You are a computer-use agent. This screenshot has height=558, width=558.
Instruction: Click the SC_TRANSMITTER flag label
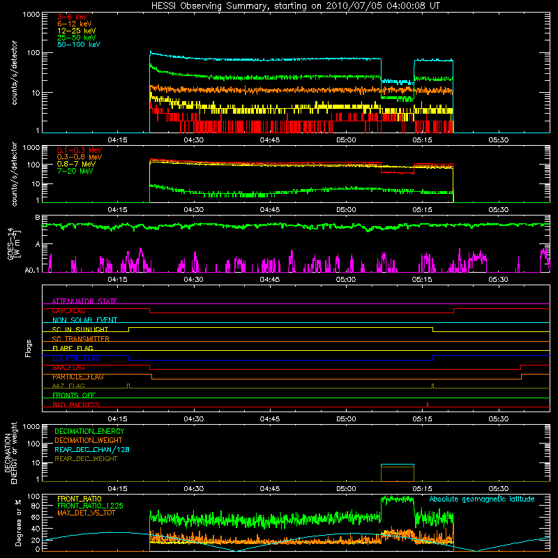(x=80, y=339)
